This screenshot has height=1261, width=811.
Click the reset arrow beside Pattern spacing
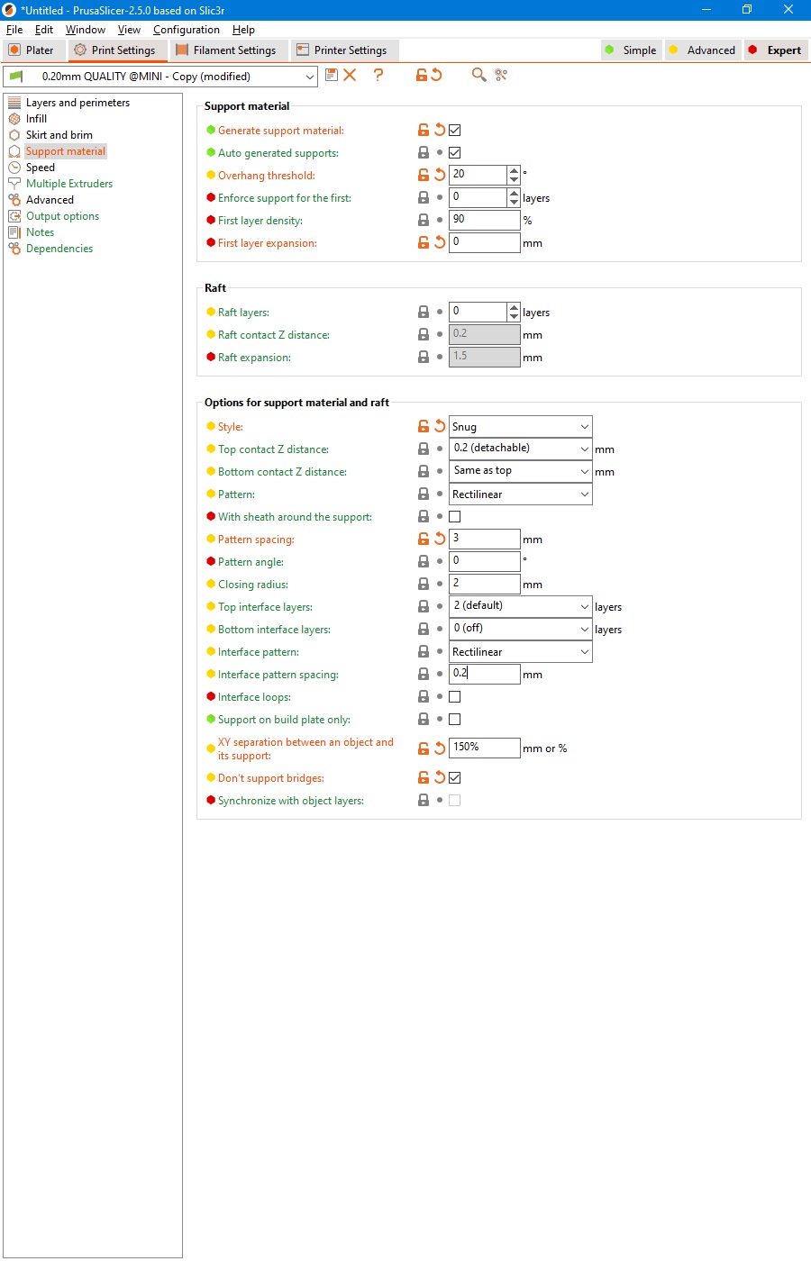[x=440, y=539]
